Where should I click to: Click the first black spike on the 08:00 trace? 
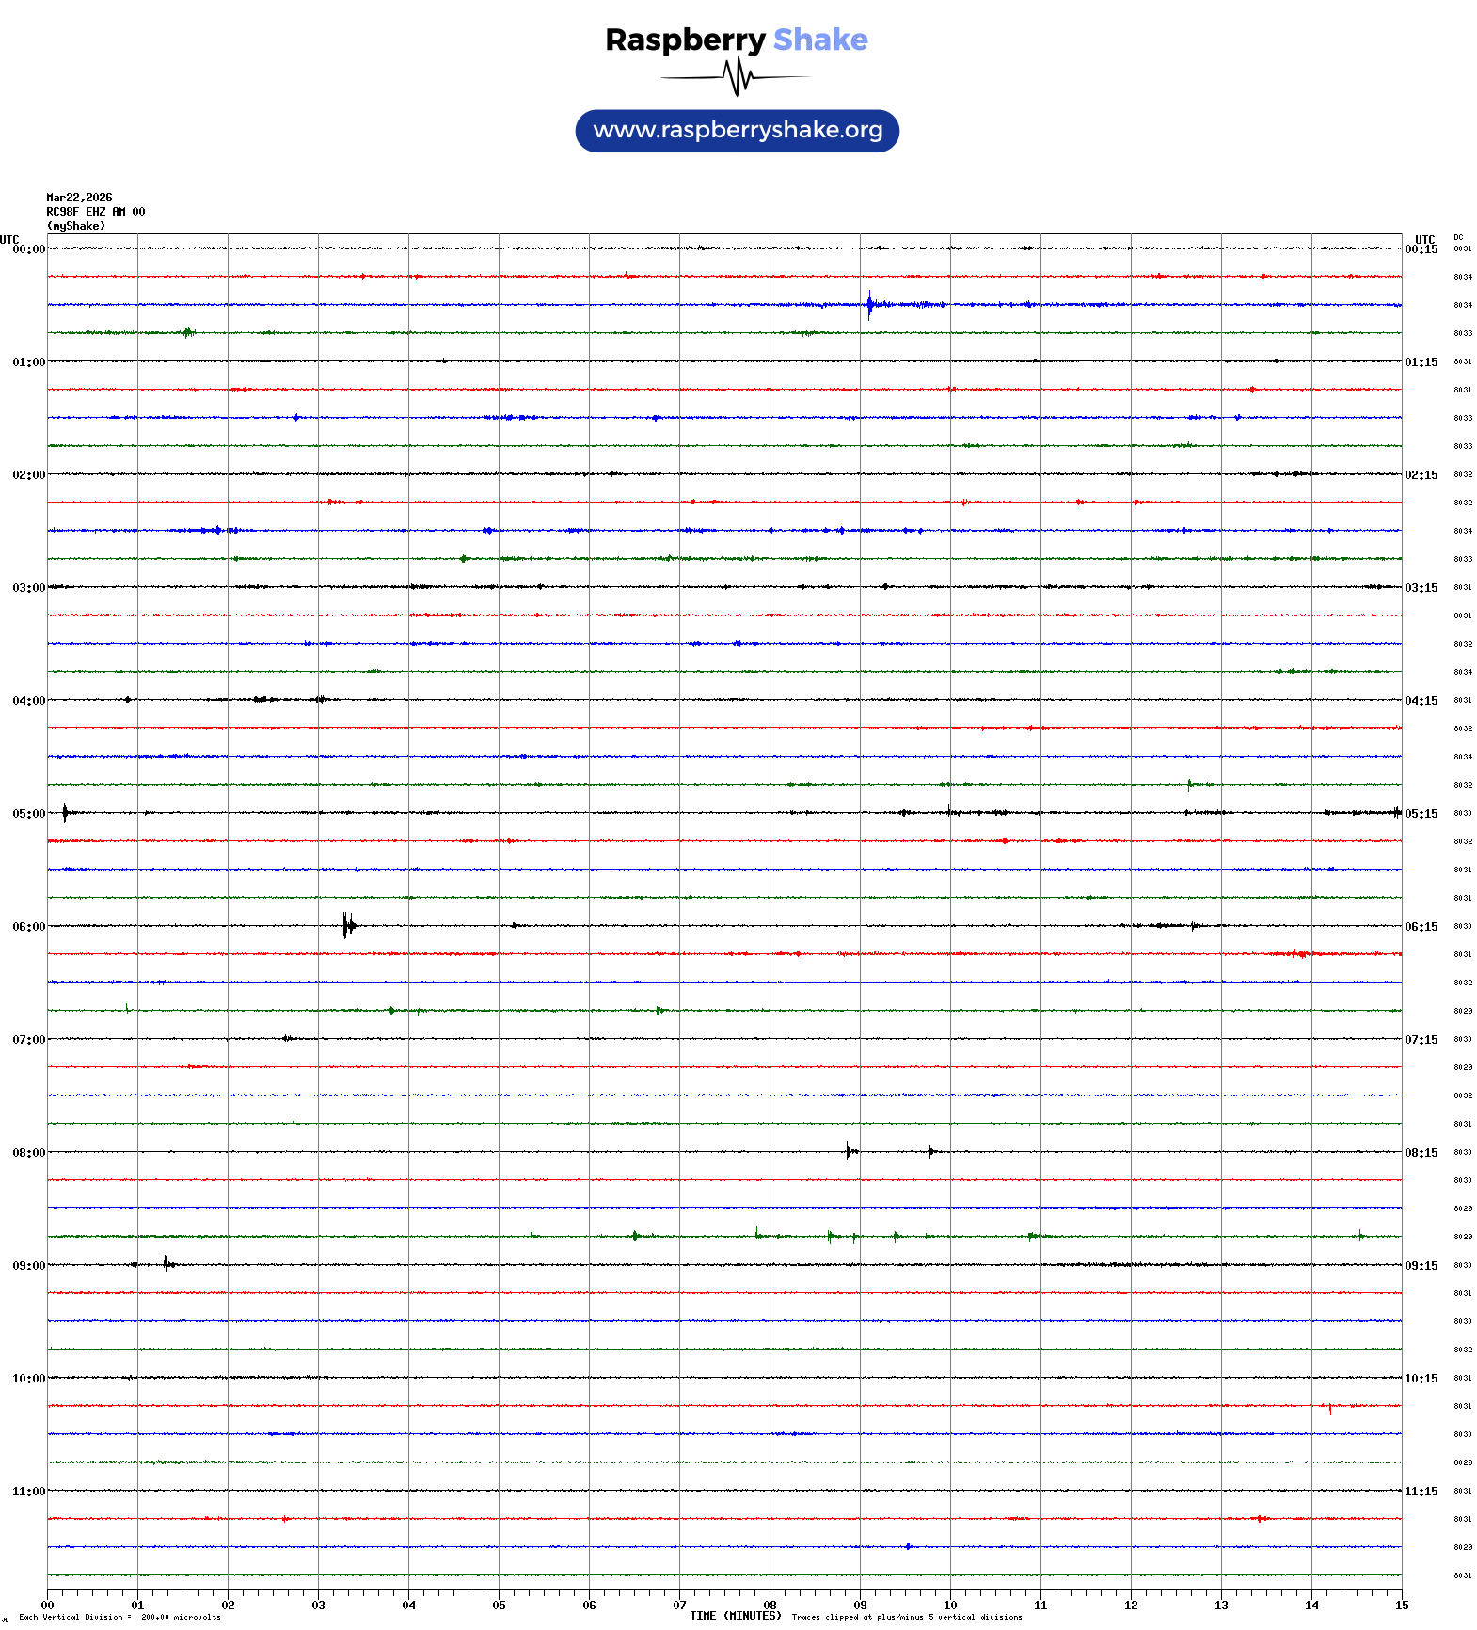(x=848, y=1151)
